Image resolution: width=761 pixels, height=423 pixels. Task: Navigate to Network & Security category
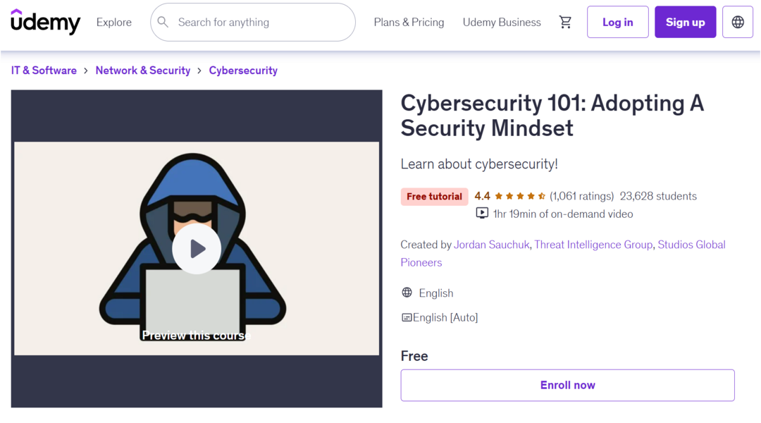[x=143, y=70]
